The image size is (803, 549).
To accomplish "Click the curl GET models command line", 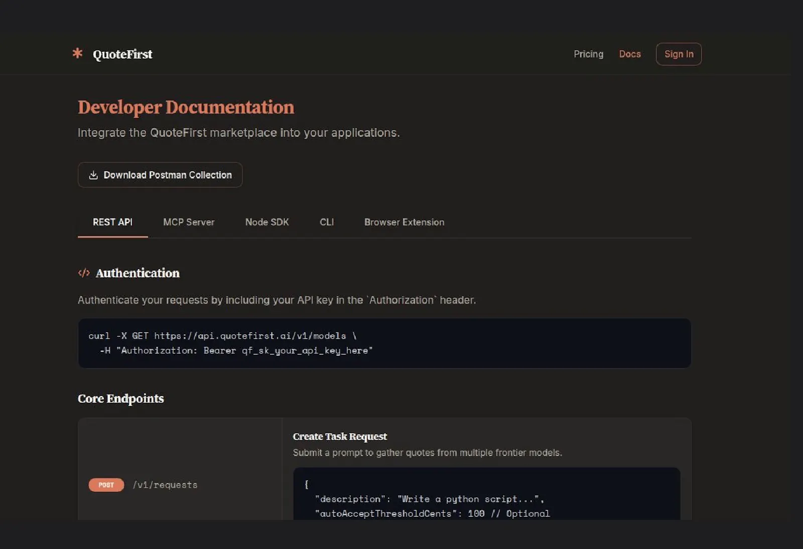I will point(222,336).
